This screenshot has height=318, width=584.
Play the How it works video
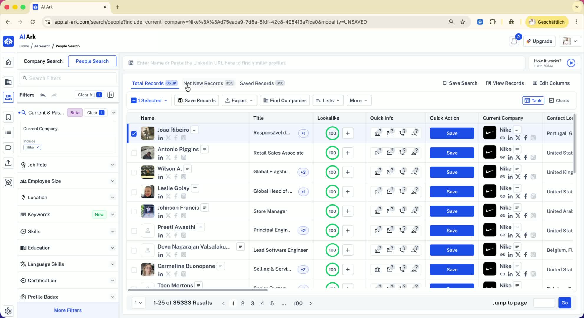(x=571, y=63)
